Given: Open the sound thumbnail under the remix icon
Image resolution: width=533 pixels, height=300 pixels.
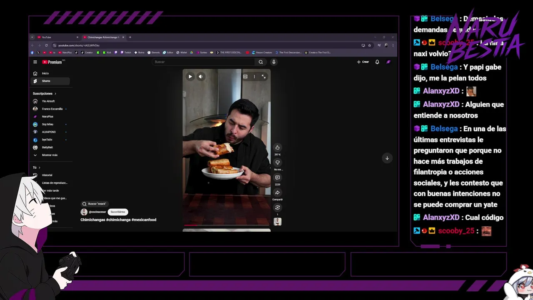Looking at the screenshot, I should pyautogui.click(x=277, y=222).
